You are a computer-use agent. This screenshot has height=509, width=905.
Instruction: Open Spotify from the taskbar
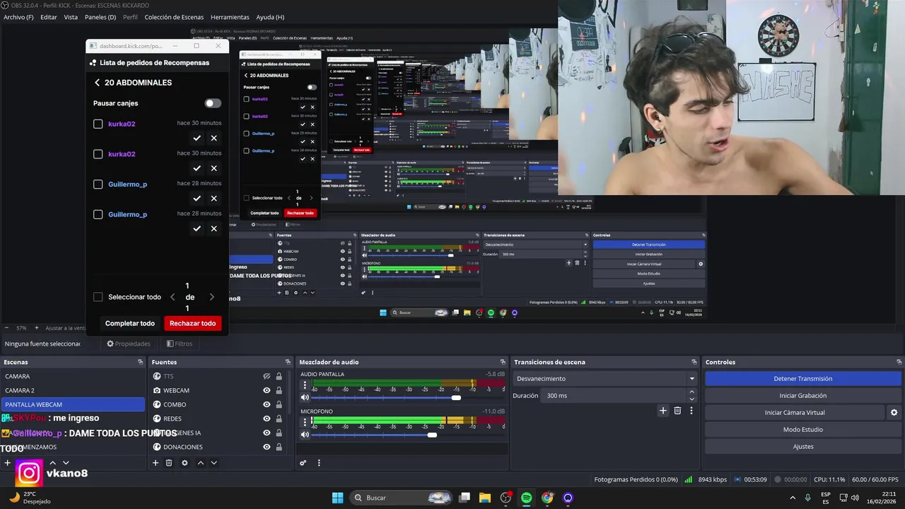(x=526, y=498)
